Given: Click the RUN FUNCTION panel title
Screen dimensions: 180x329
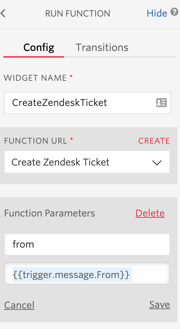Looking at the screenshot, I should (x=78, y=14).
